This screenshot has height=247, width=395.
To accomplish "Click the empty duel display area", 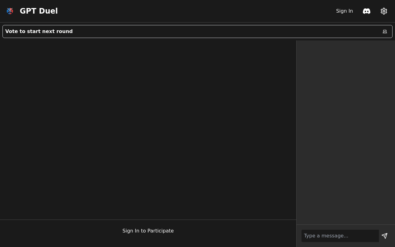I will click(148, 130).
